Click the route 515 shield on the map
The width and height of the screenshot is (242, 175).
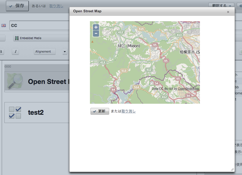point(141,29)
